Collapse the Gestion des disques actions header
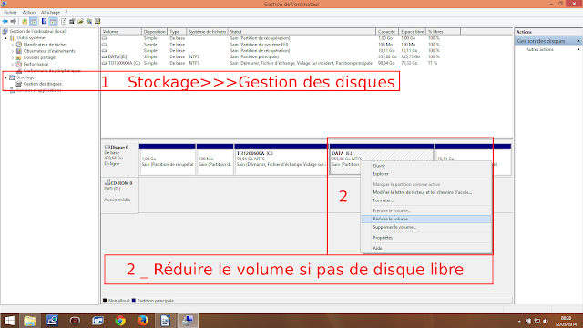This screenshot has height=328, width=583. pyautogui.click(x=578, y=41)
